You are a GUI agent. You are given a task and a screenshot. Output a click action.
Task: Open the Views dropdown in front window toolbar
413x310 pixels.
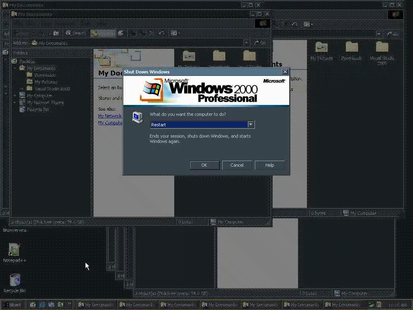click(x=175, y=33)
